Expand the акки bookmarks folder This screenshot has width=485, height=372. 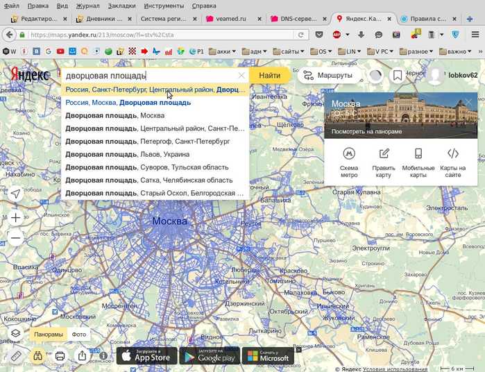[x=222, y=51]
